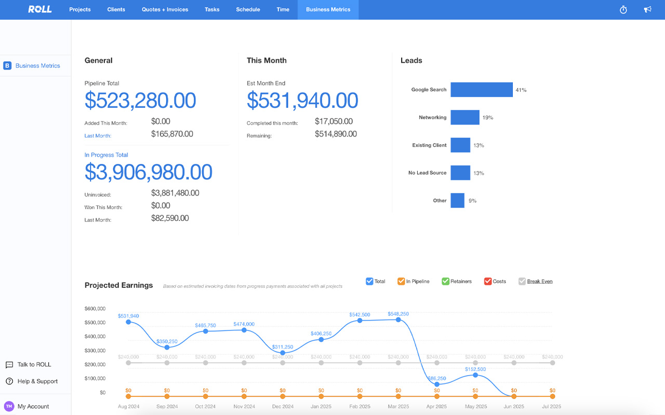Click the My Account avatar icon
This screenshot has height=415, width=665.
click(9, 406)
